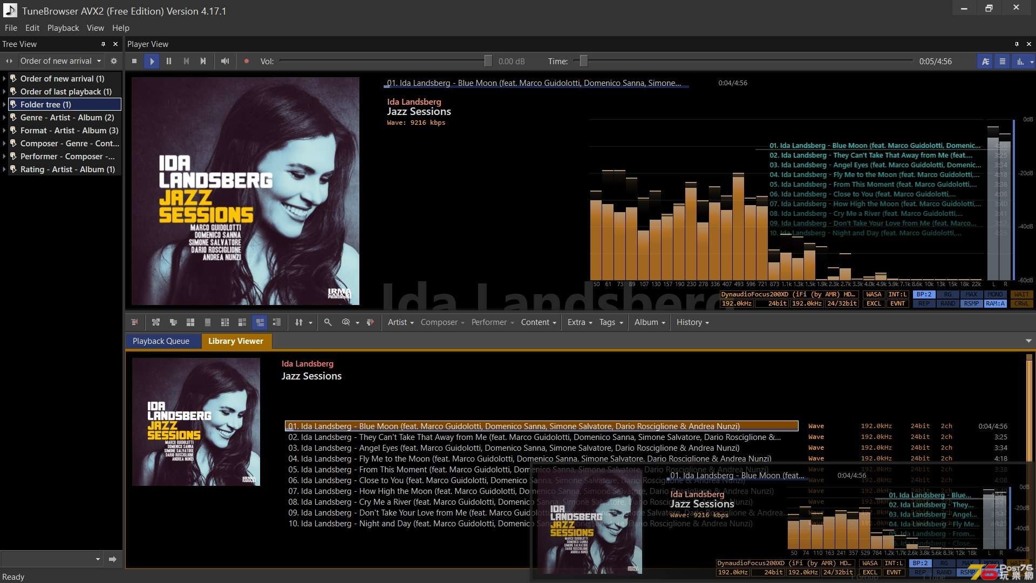Click the Play button in Player View

[x=152, y=61]
